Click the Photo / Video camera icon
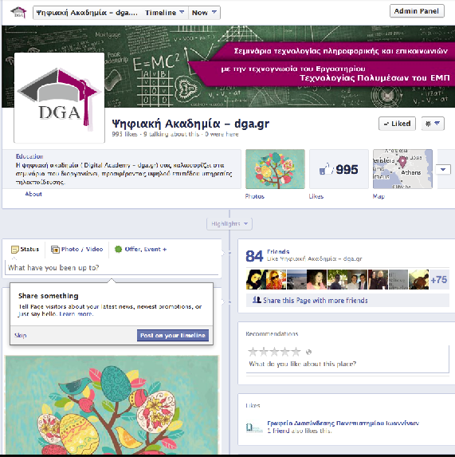Image resolution: width=455 pixels, height=457 pixels. tap(55, 250)
